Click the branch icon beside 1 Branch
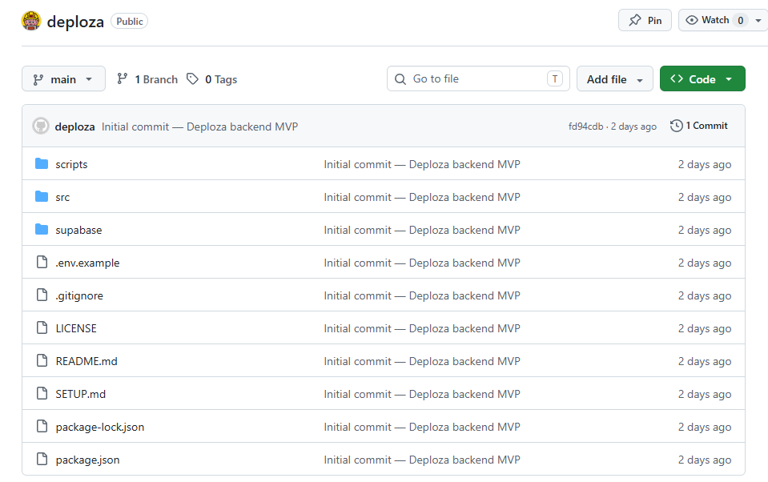 123,78
